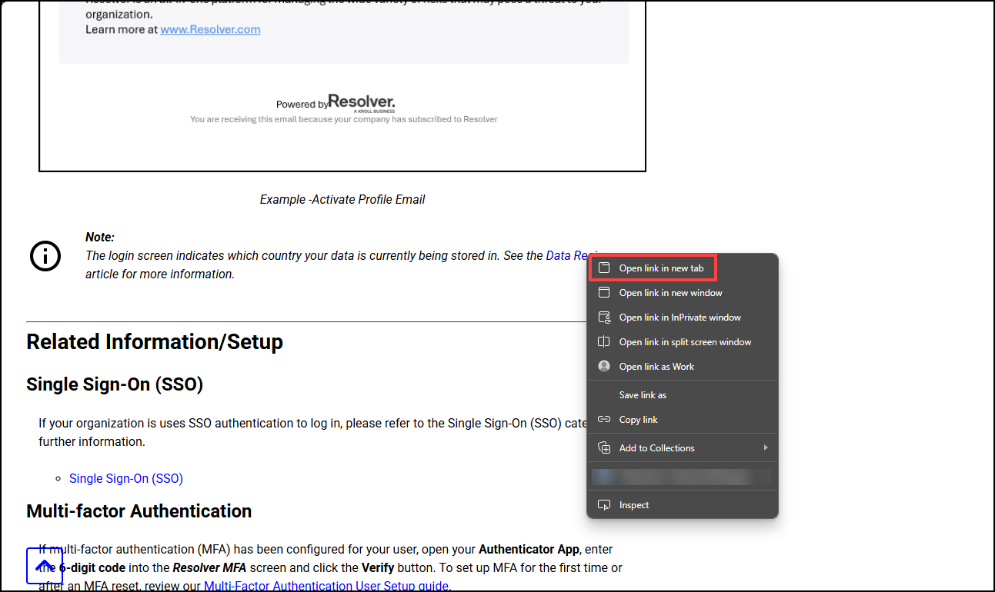This screenshot has width=995, height=592.
Task: Click the new tab icon in context menu
Action: (604, 268)
